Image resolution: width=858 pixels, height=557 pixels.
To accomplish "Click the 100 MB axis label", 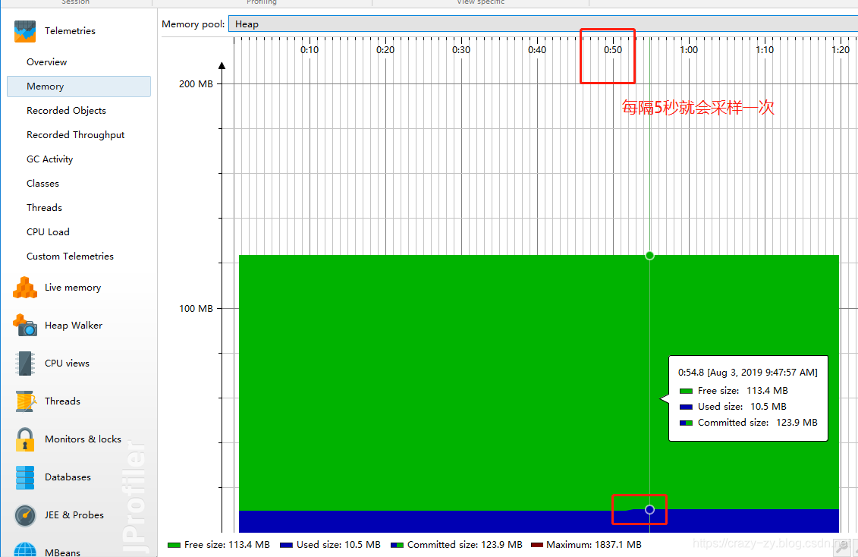I will point(196,309).
